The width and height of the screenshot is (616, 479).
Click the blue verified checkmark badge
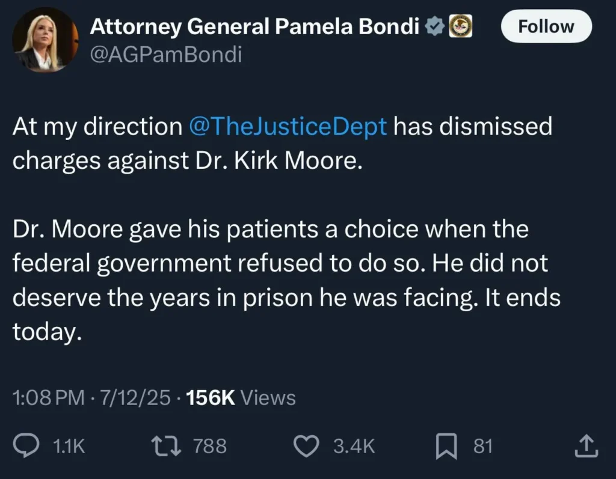pyautogui.click(x=435, y=26)
